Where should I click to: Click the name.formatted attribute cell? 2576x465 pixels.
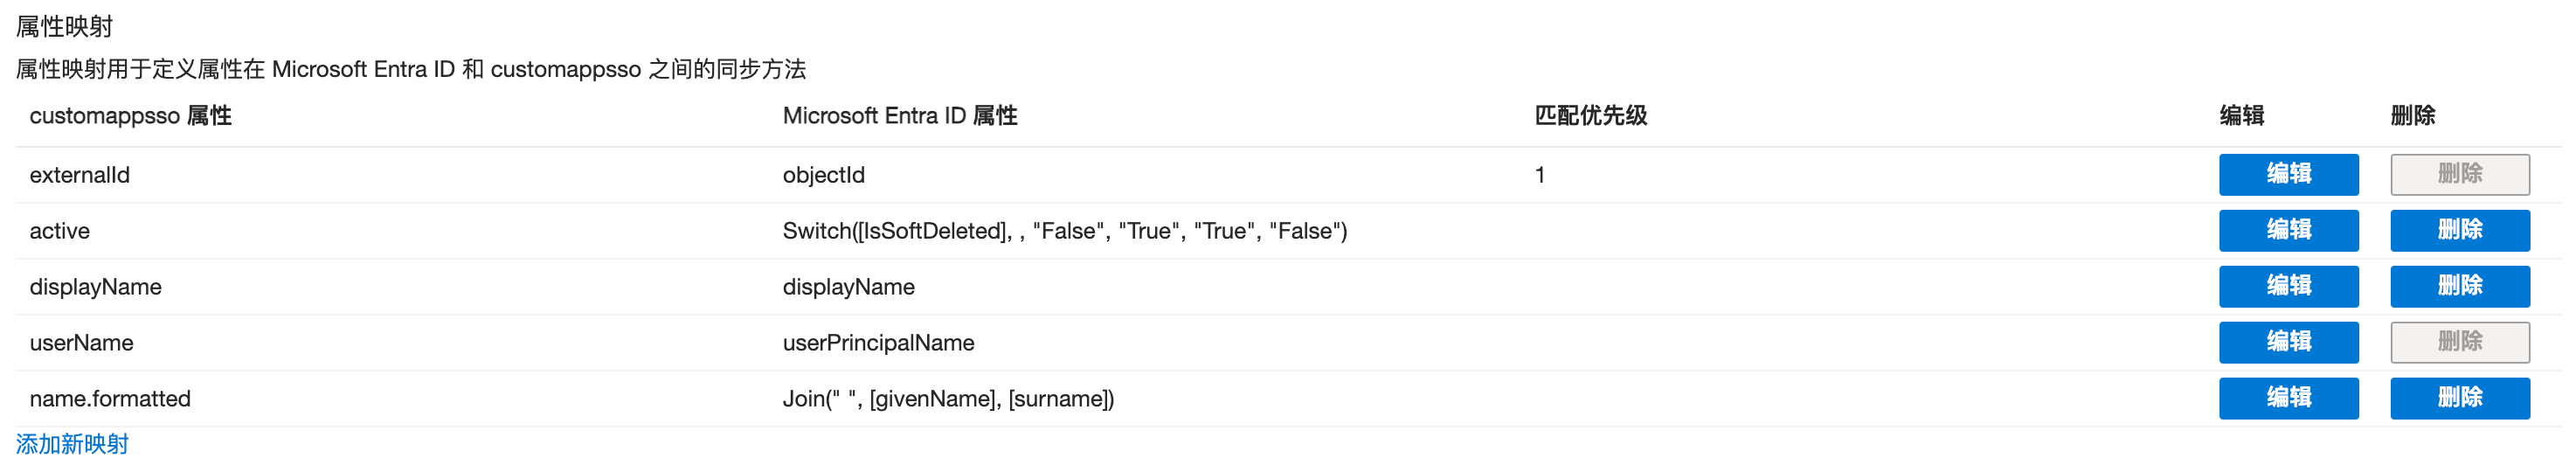coord(110,399)
